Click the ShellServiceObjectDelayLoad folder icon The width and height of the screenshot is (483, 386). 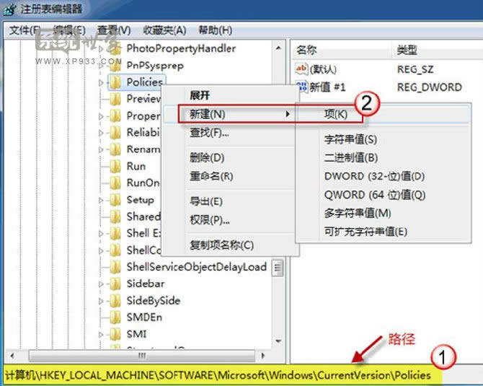(115, 267)
